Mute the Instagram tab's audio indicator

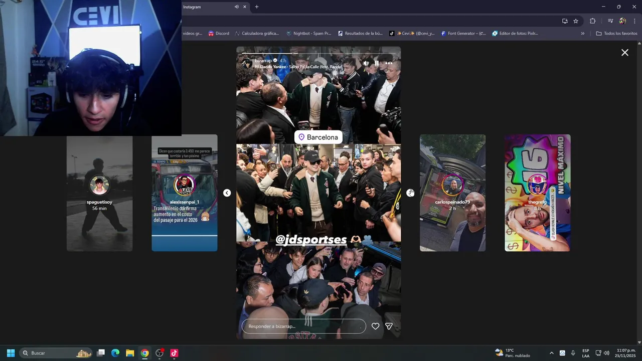coord(237,7)
